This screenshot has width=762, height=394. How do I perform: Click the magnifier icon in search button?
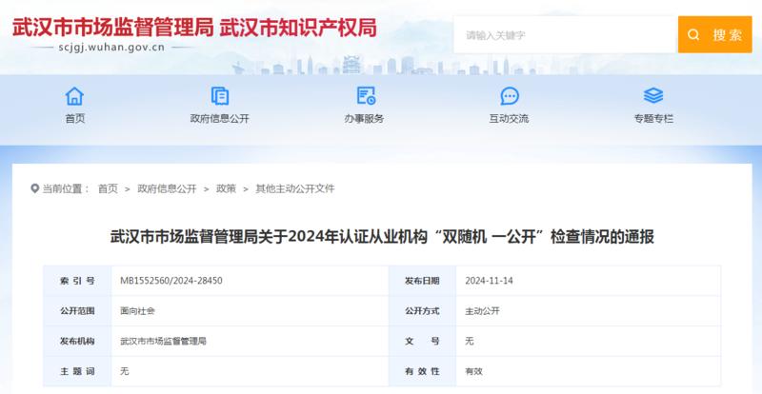pyautogui.click(x=693, y=34)
